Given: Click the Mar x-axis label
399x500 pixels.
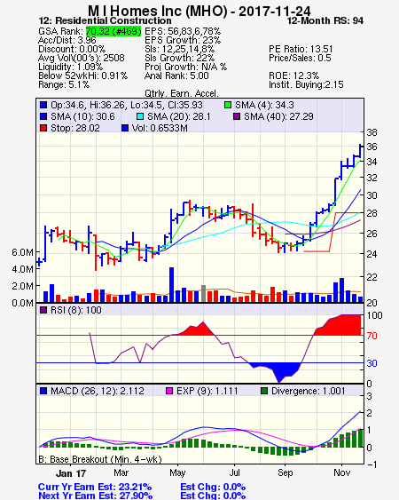Looking at the screenshot, I should tap(121, 472).
